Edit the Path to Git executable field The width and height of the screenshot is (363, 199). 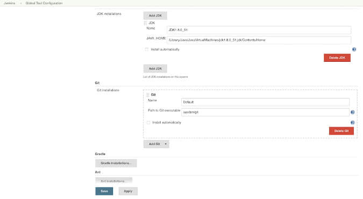[265, 112]
